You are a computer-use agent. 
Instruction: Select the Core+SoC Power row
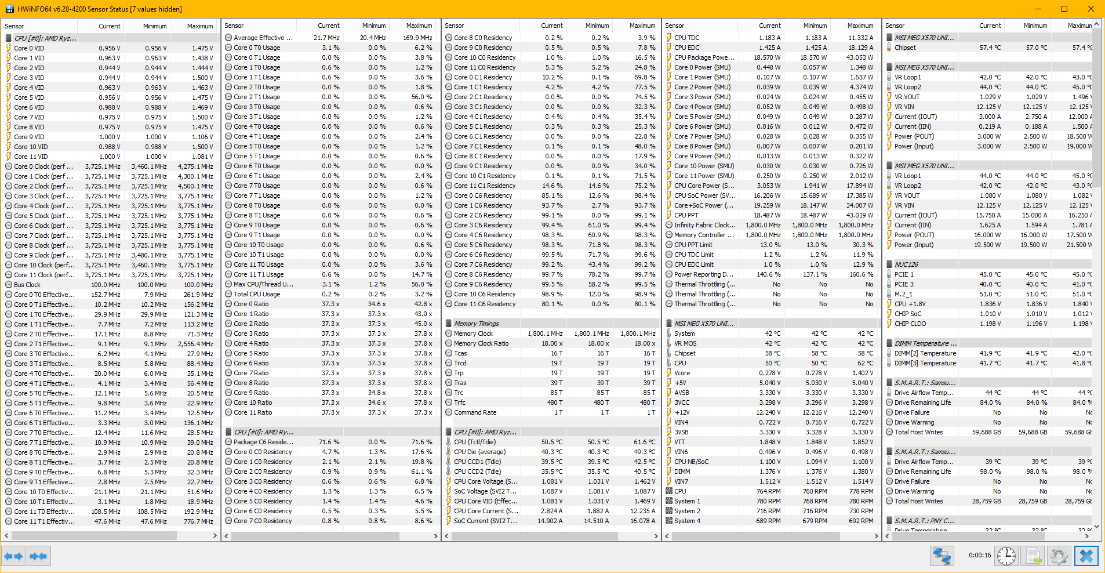(x=772, y=205)
